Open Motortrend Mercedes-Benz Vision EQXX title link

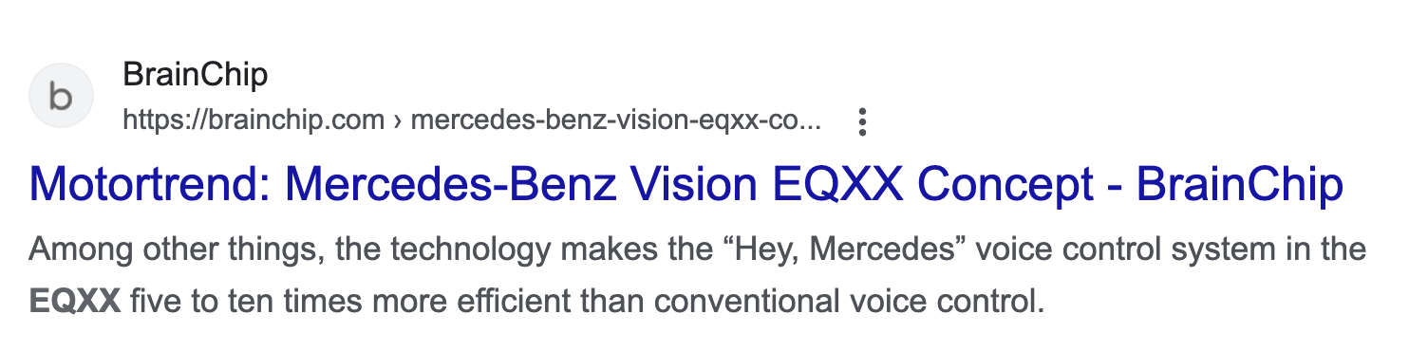[686, 186]
